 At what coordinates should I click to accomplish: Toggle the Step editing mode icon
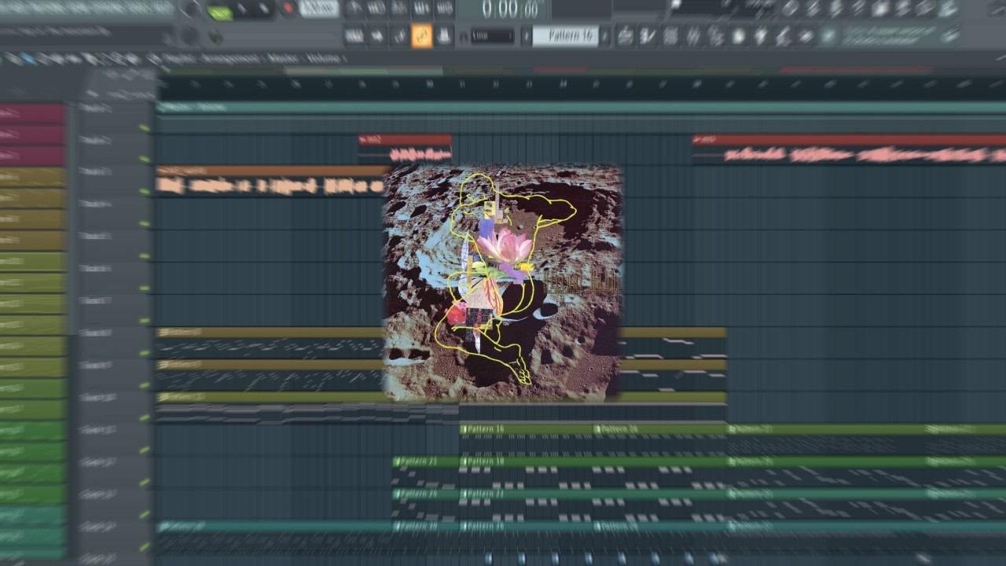(x=399, y=35)
